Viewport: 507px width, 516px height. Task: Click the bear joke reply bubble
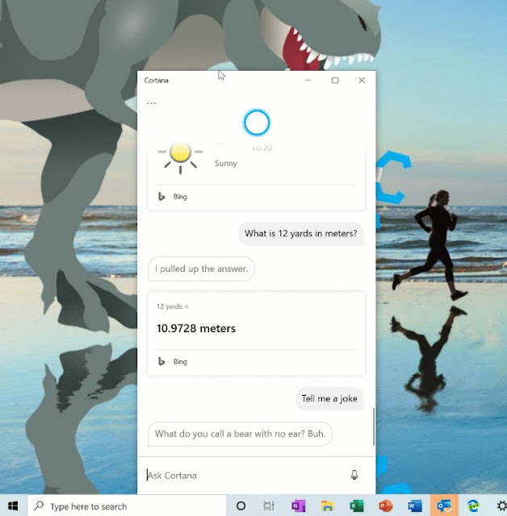point(240,434)
